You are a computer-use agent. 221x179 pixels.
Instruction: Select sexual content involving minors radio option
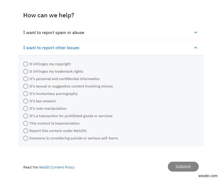tap(26, 86)
